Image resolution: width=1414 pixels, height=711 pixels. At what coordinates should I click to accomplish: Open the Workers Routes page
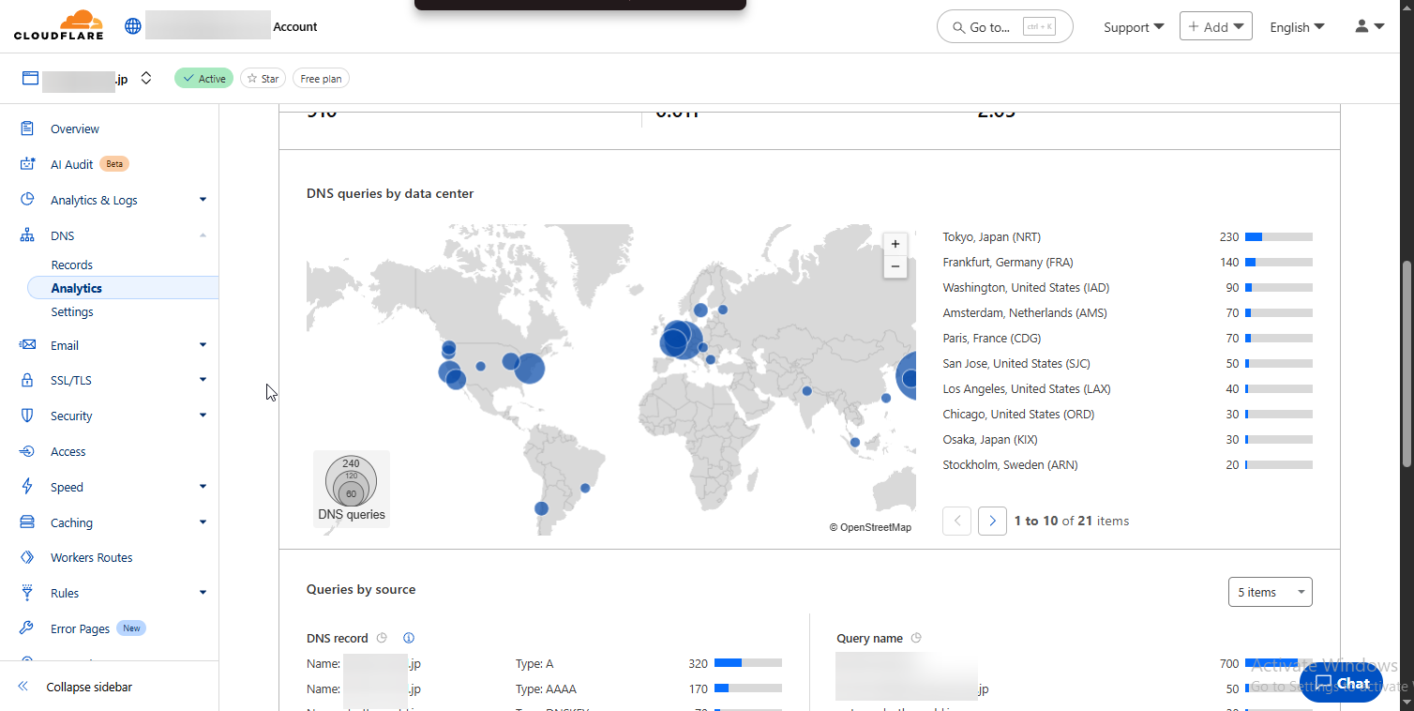click(91, 557)
